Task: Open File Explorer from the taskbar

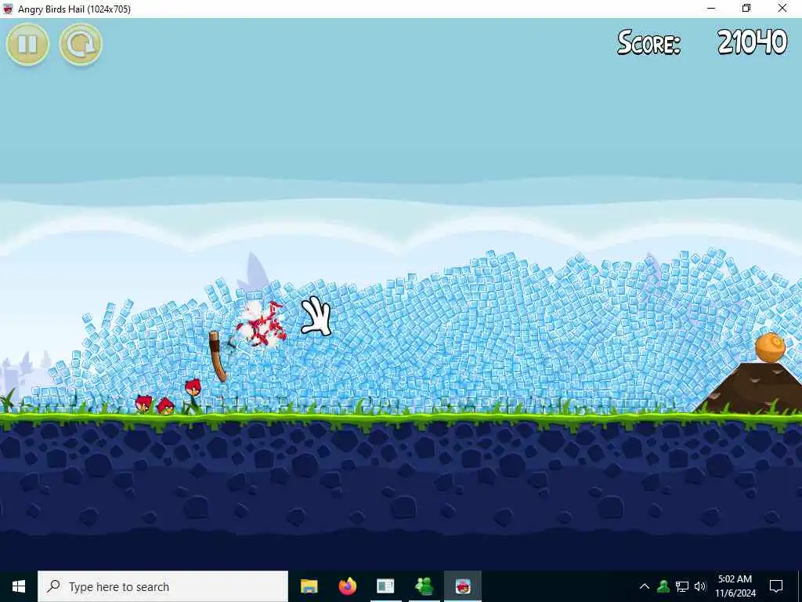Action: pyautogui.click(x=309, y=586)
